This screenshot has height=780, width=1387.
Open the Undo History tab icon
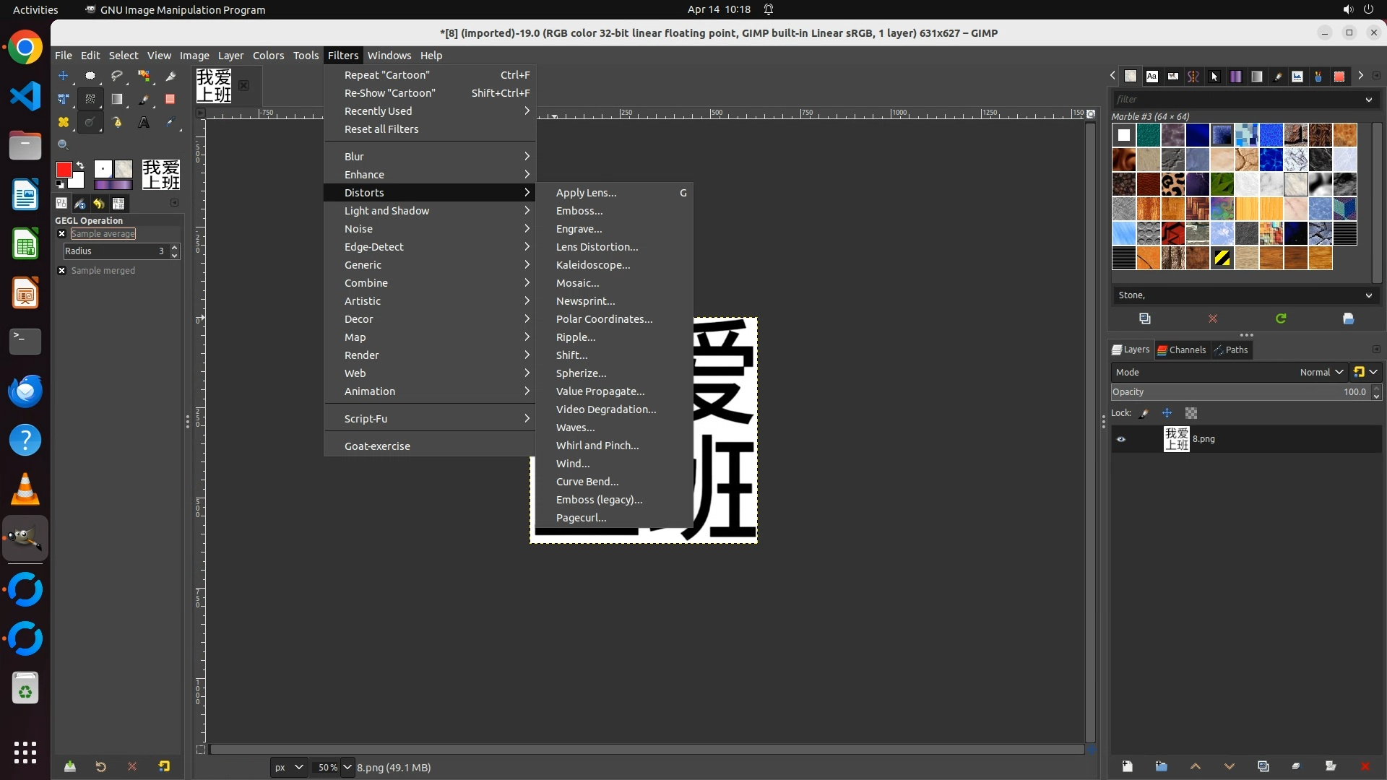click(x=99, y=204)
